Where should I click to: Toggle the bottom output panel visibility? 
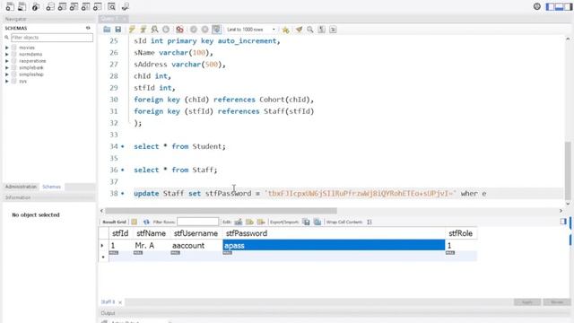coord(559,6)
